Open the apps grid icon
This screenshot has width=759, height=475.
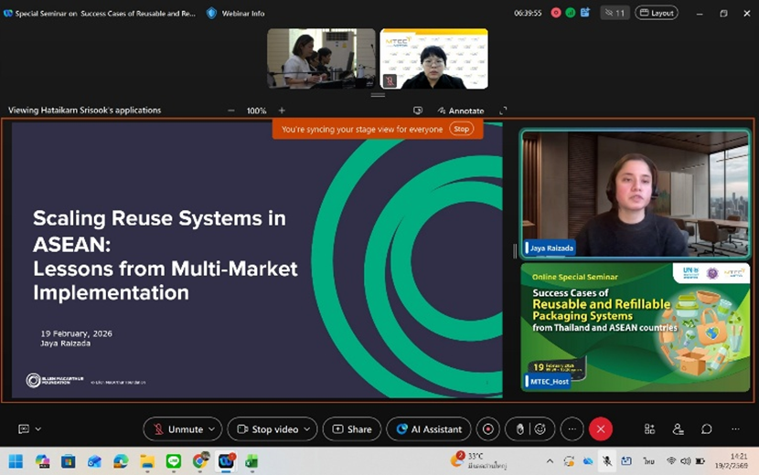coord(649,429)
